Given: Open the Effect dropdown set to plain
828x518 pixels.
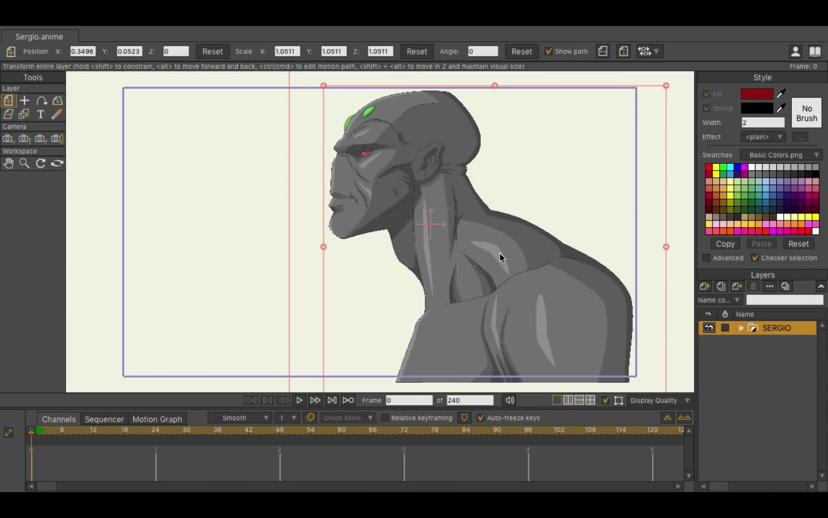Looking at the screenshot, I should 762,136.
